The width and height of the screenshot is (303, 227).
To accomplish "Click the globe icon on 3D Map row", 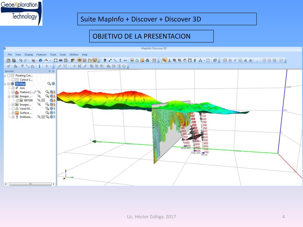I will tap(53, 84).
